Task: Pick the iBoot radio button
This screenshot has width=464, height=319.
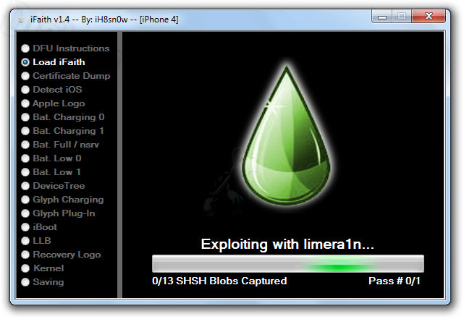Action: 25,227
